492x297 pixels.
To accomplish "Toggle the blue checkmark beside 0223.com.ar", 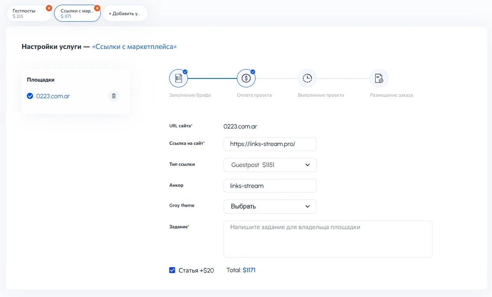I will 30,96.
